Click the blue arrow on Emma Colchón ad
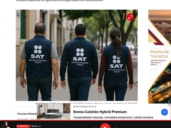 tap(164, 112)
